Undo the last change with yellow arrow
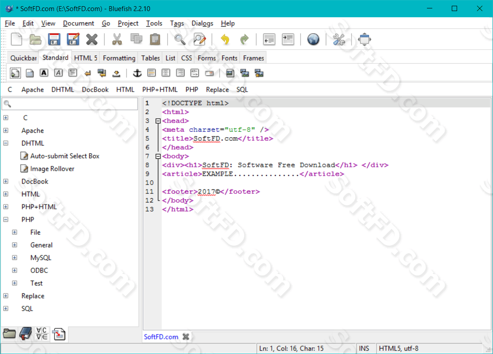The image size is (493, 354). click(225, 39)
